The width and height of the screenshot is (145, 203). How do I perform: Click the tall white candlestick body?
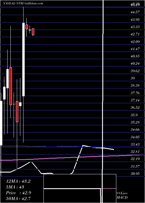coord(23,59)
